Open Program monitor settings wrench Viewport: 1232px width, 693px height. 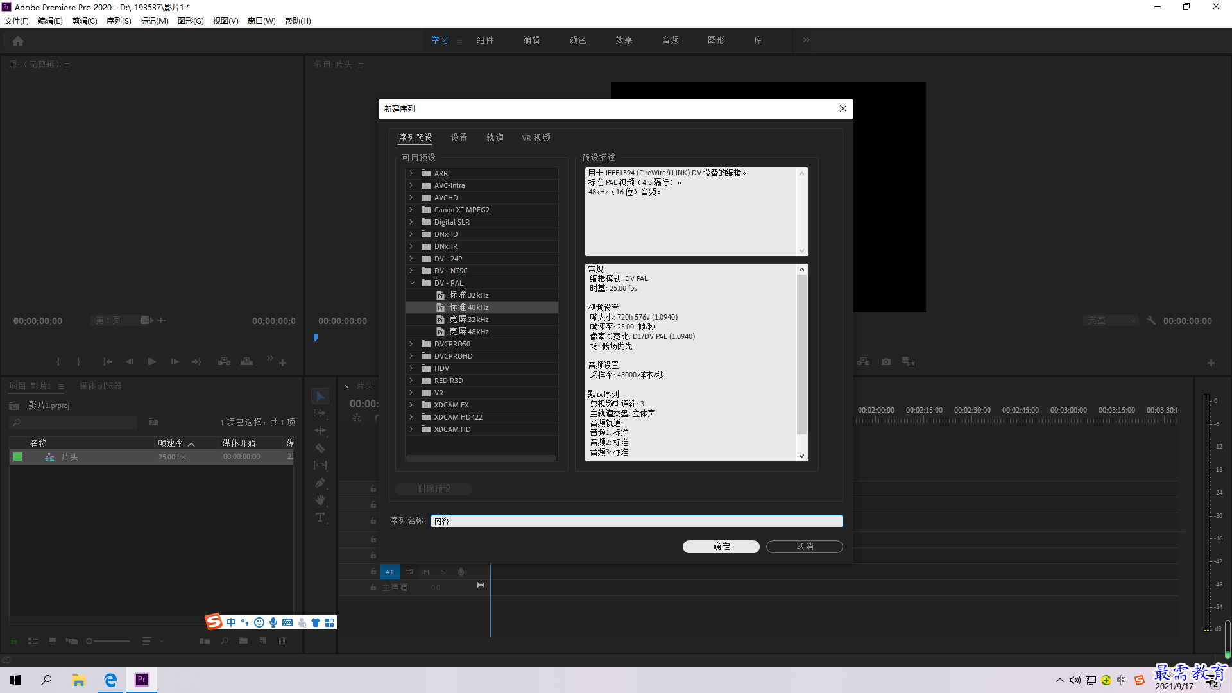click(x=1151, y=320)
